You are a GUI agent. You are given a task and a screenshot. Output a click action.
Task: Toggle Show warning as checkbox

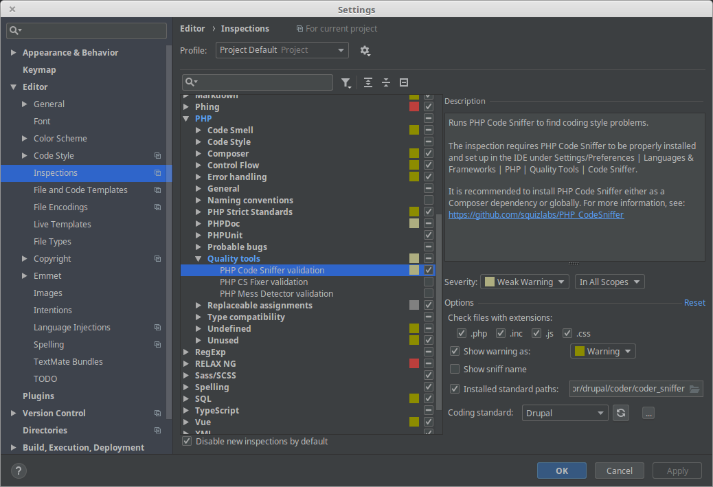[454, 351]
